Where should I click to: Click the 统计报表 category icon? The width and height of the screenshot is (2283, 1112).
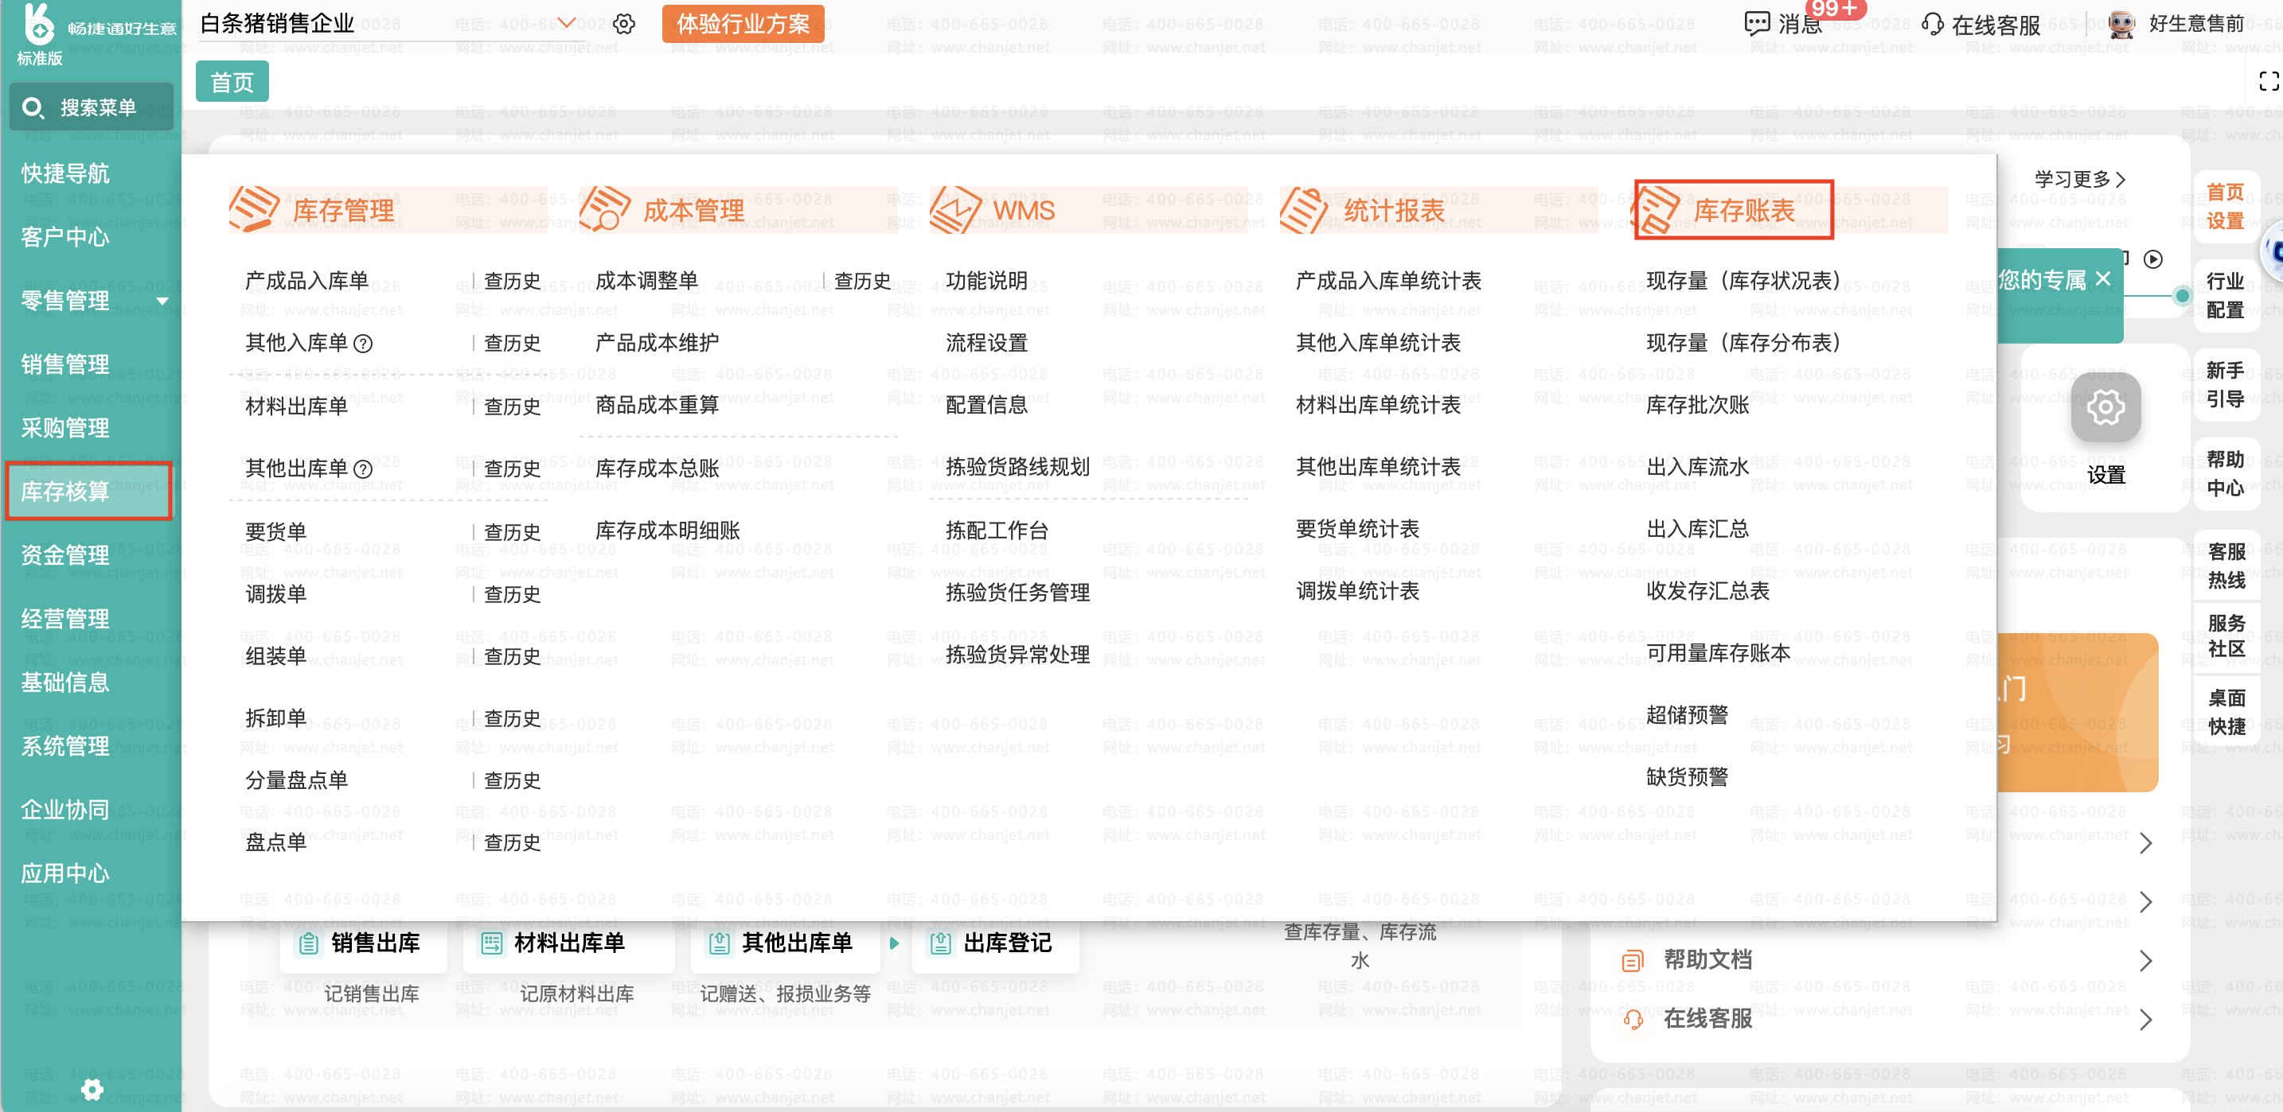pos(1304,210)
